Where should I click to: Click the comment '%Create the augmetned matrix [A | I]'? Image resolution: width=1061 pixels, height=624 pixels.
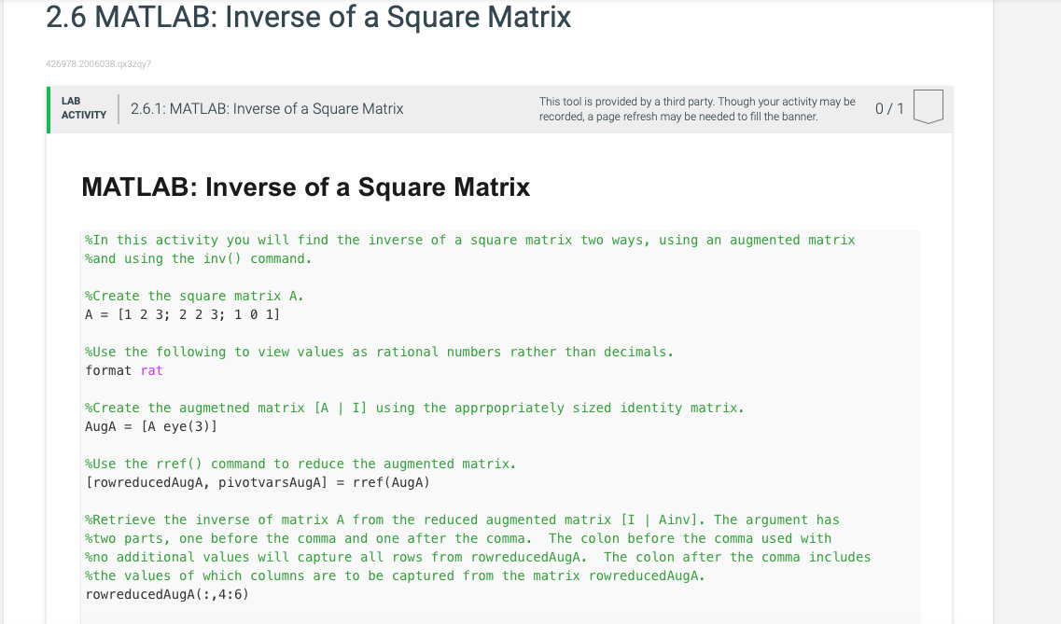click(x=414, y=408)
